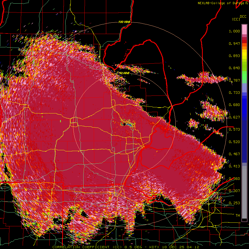Viewport: 249px width, 249px height.
Task: Click the Correlation Coefficient caption at bottom
Action: pos(126,247)
